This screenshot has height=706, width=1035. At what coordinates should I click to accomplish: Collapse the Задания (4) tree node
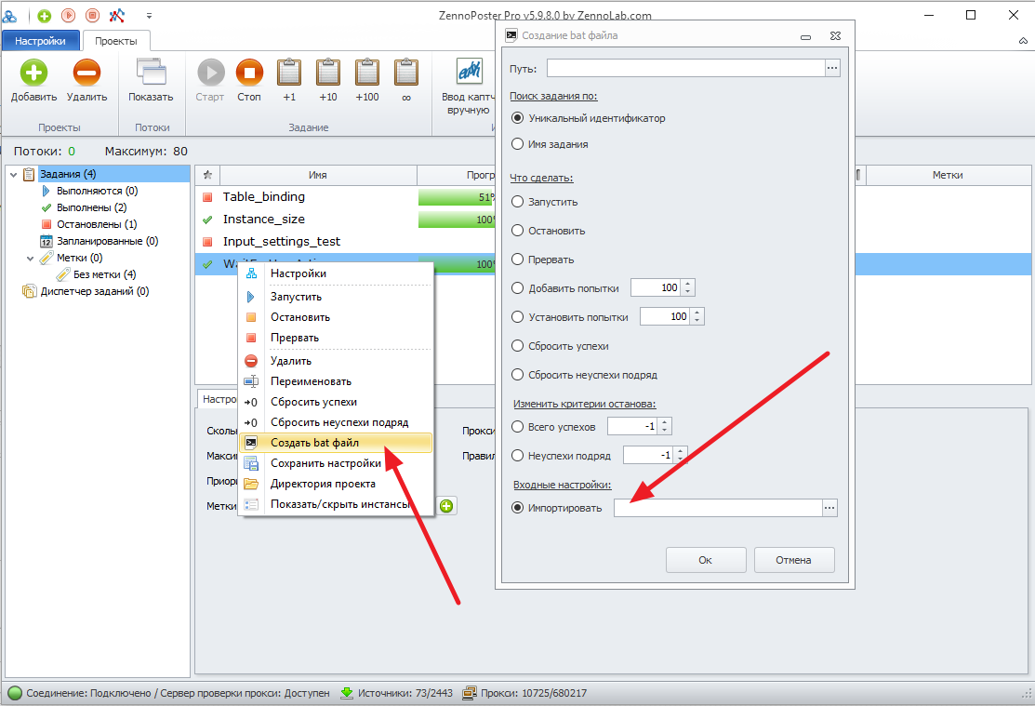click(13, 174)
